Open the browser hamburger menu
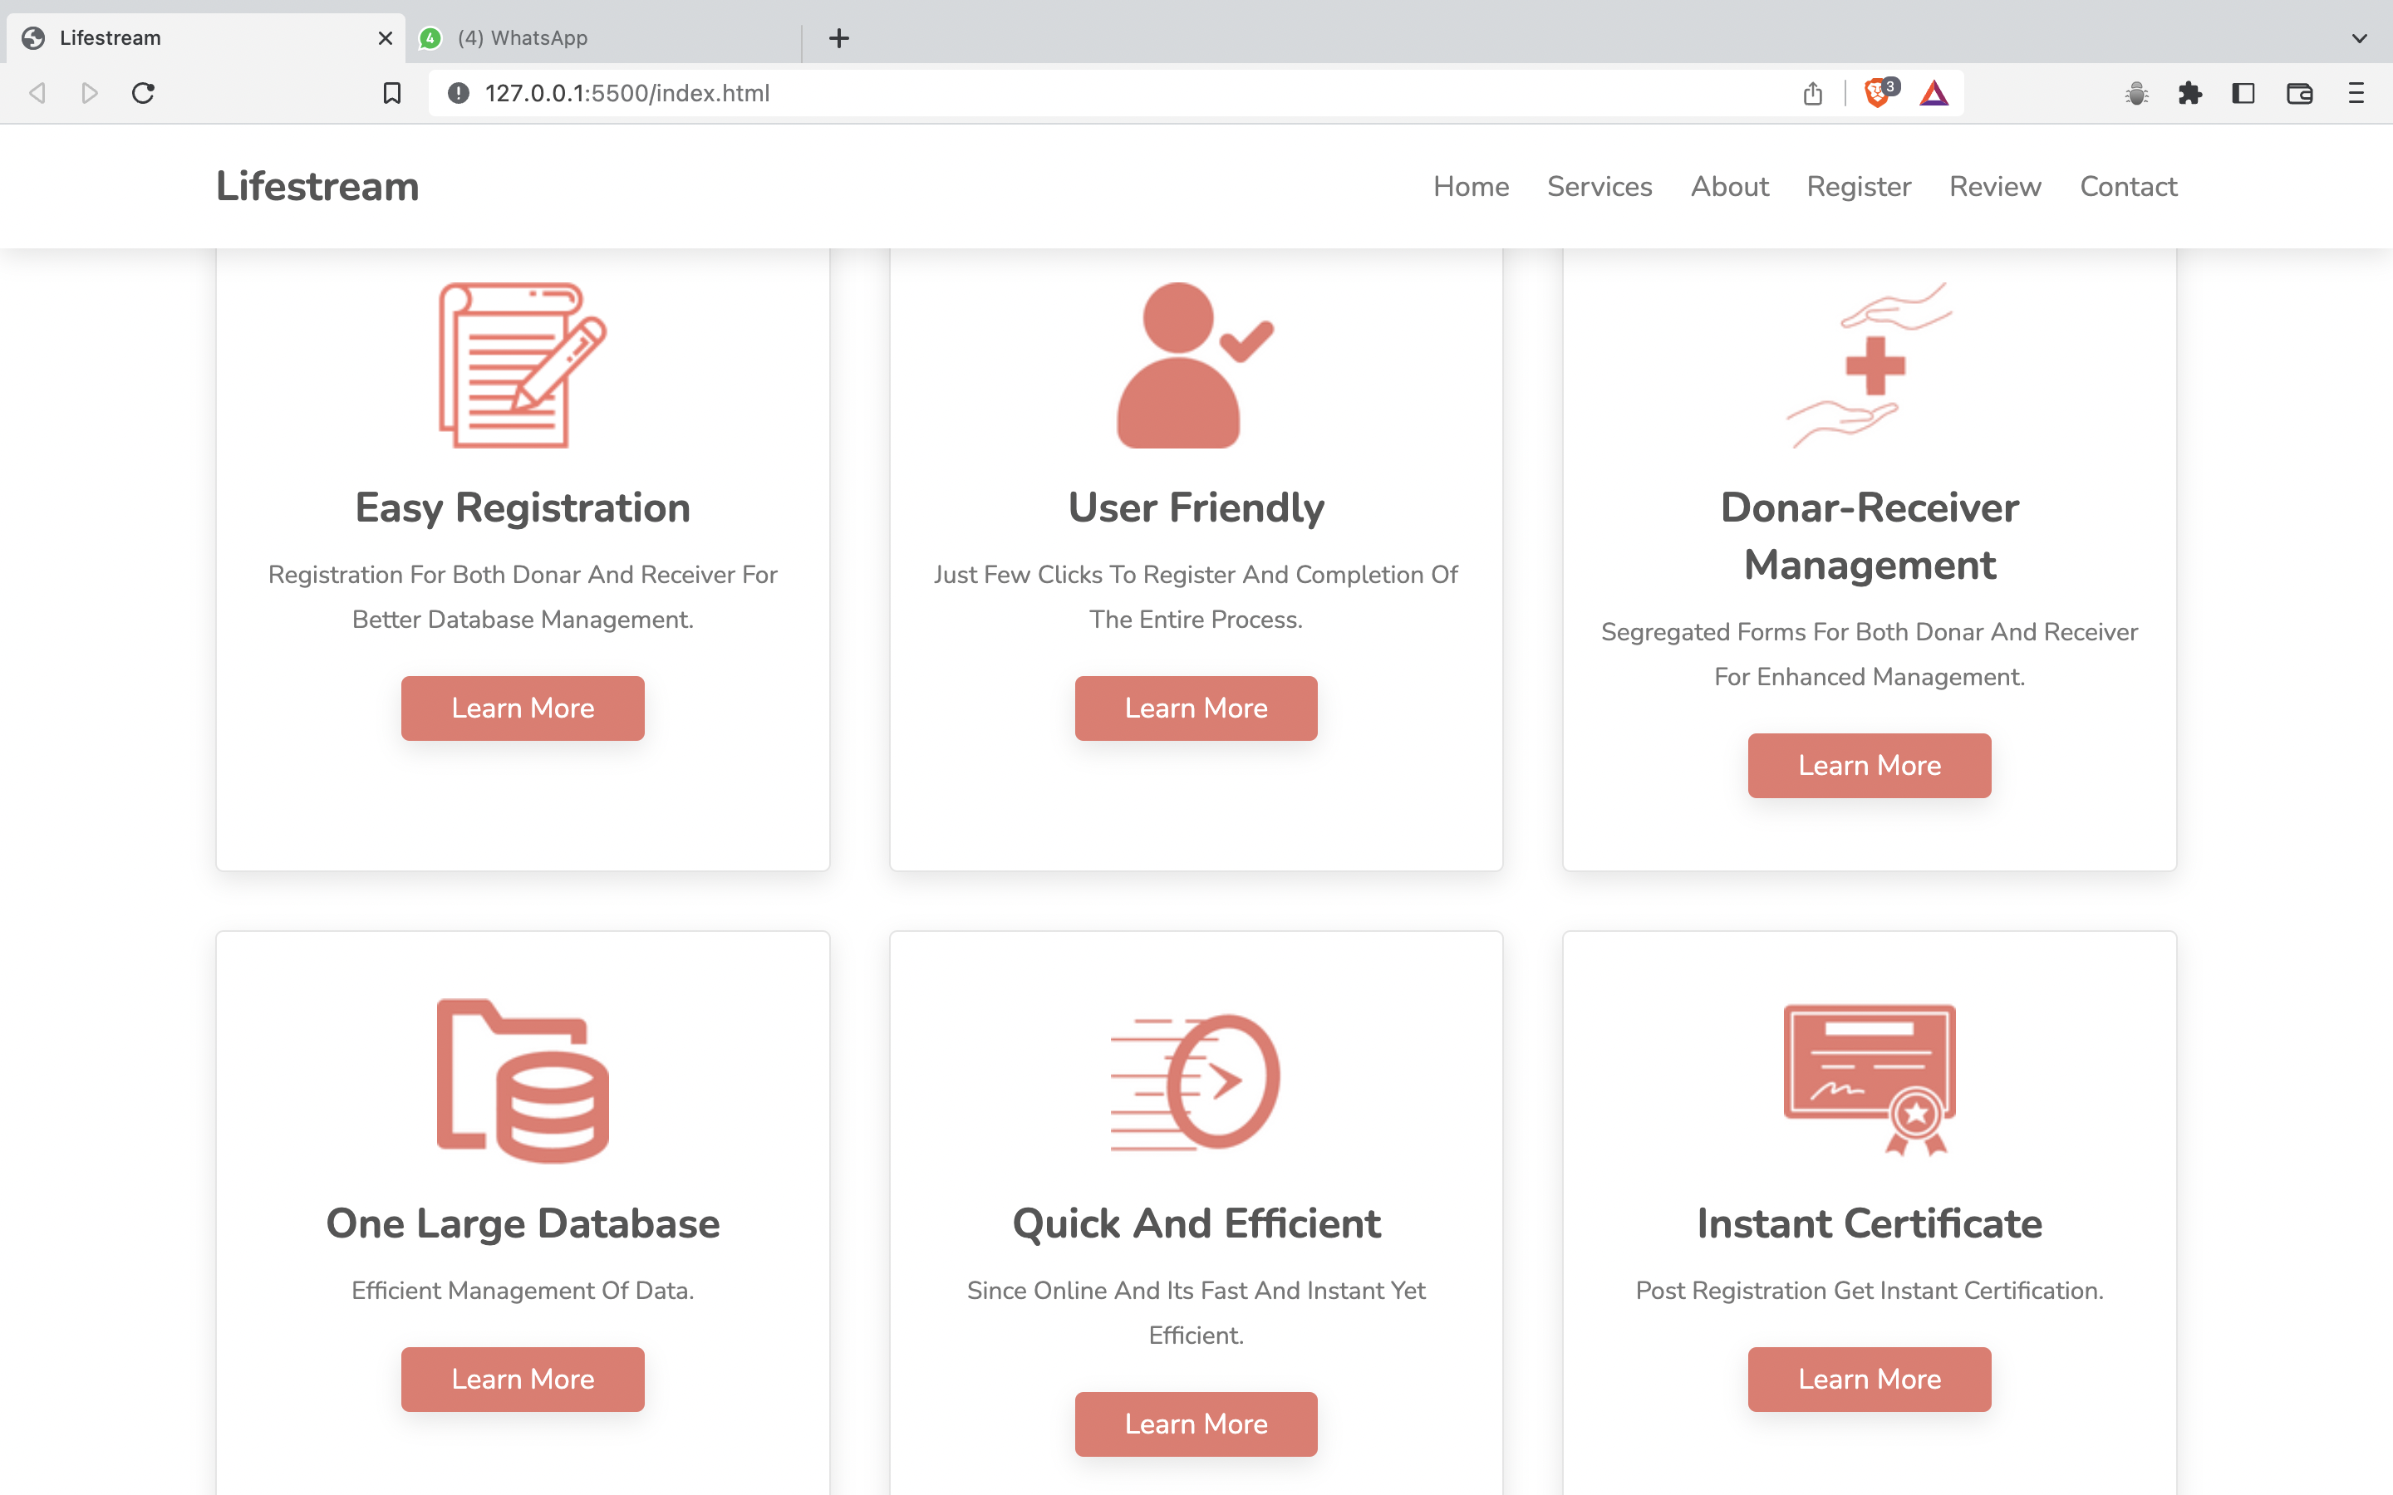2393x1495 pixels. [x=2356, y=93]
